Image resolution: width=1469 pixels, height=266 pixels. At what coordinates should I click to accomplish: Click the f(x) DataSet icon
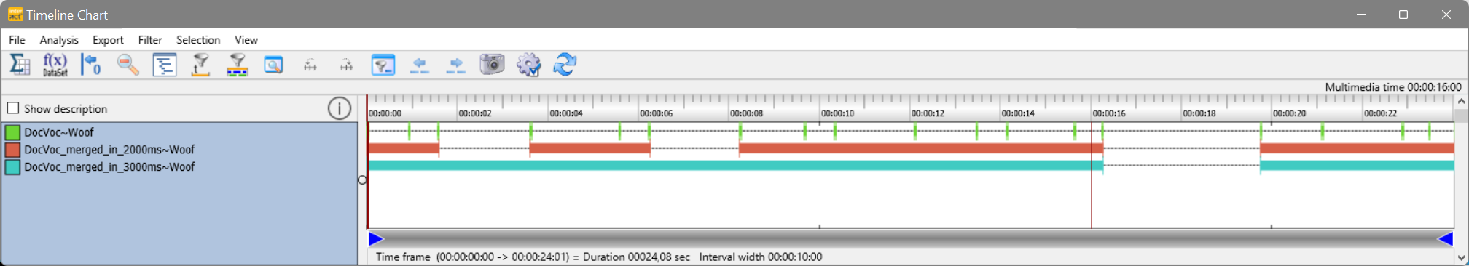(55, 65)
